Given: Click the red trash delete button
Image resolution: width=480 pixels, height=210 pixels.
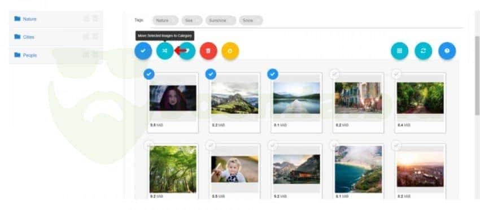Looking at the screenshot, I should [208, 51].
